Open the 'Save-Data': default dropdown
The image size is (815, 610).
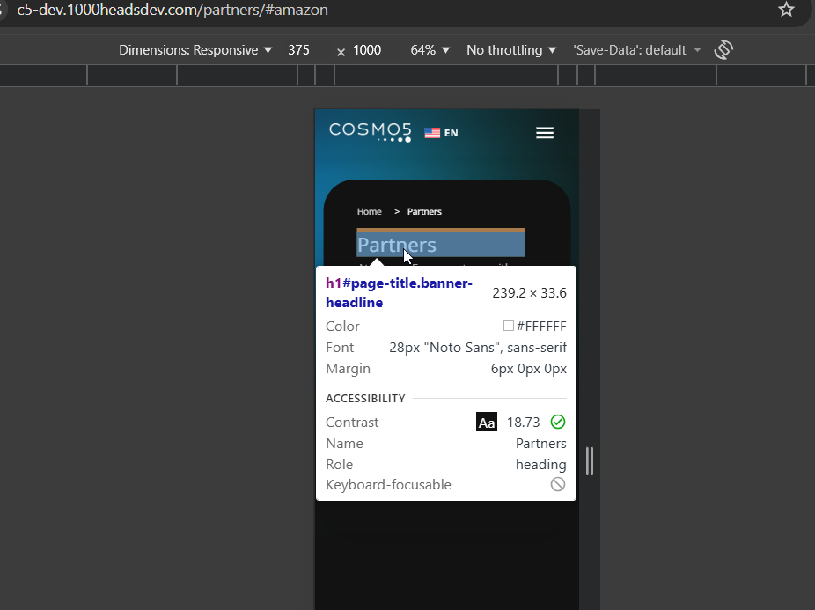tap(637, 50)
